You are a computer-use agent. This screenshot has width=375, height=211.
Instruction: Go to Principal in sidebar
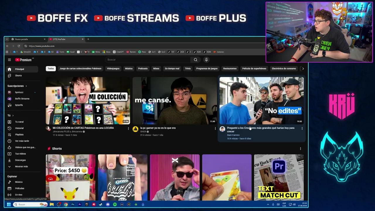22,69
